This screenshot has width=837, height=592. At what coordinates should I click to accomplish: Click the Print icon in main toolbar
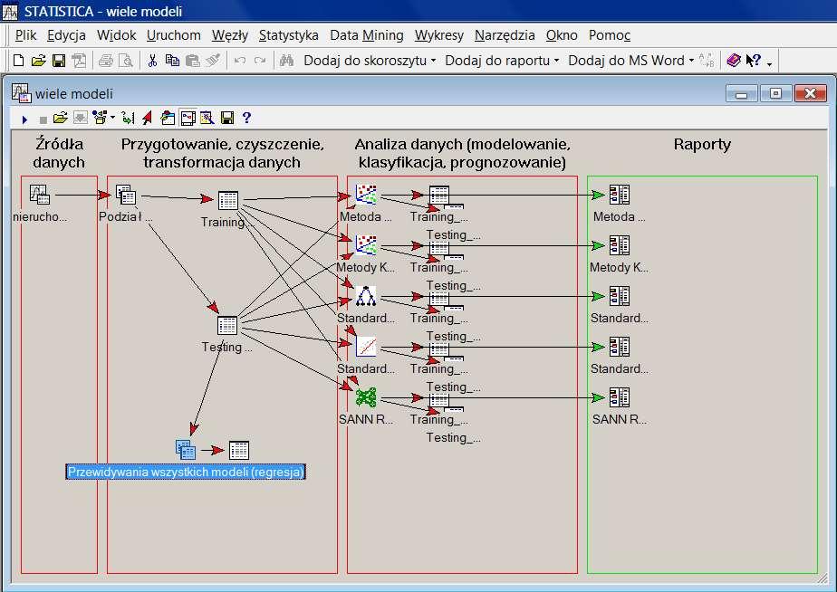(106, 61)
